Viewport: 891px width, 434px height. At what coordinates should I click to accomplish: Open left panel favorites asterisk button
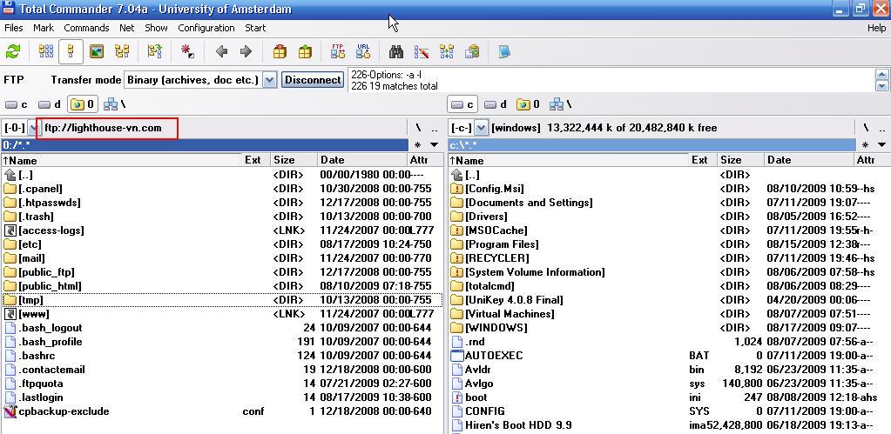(x=418, y=144)
